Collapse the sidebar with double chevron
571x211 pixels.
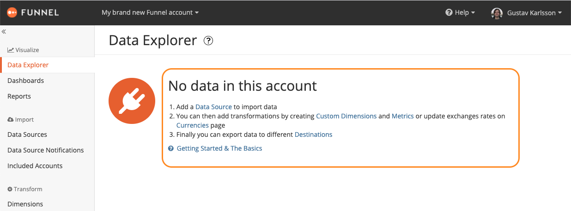pyautogui.click(x=4, y=32)
